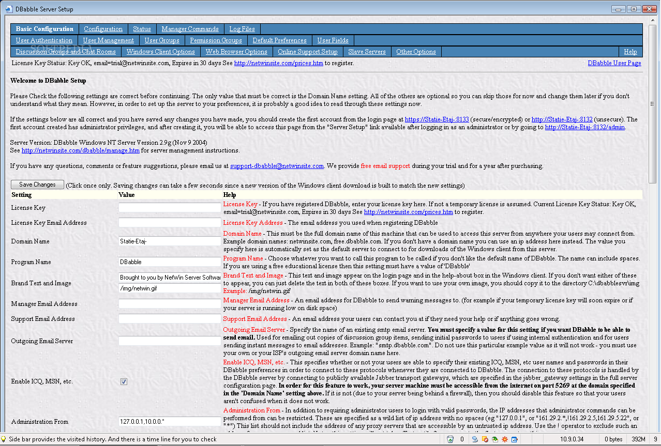Open the dbabble/manage.htm instructions link
661x446 pixels.
coord(81,150)
